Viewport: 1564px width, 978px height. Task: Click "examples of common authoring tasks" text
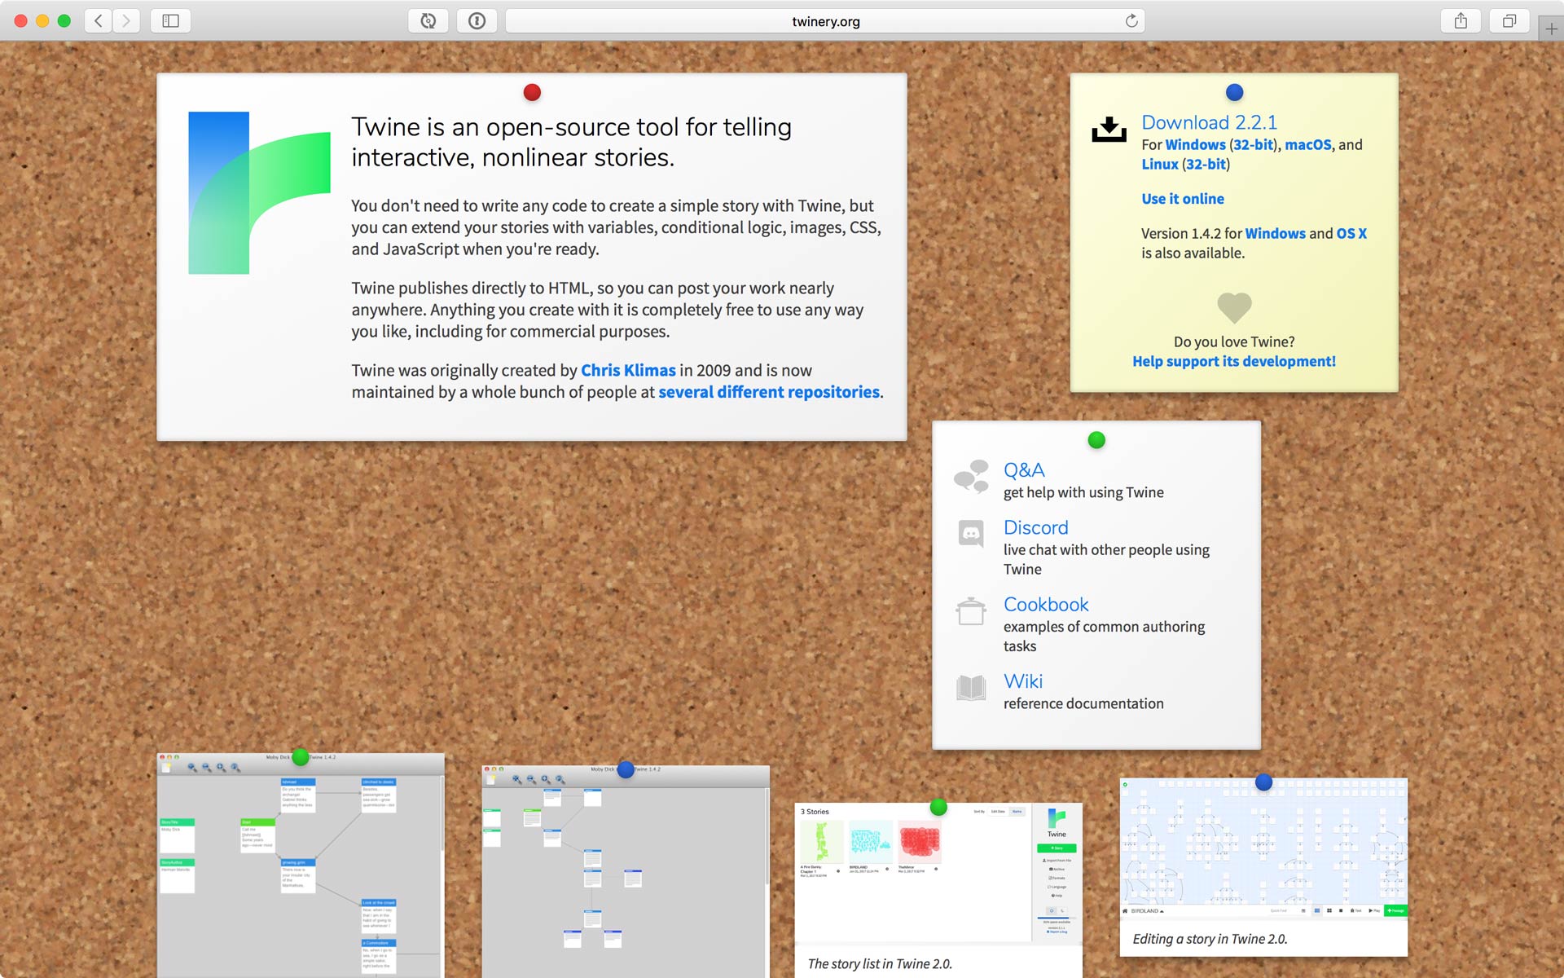coord(1104,636)
